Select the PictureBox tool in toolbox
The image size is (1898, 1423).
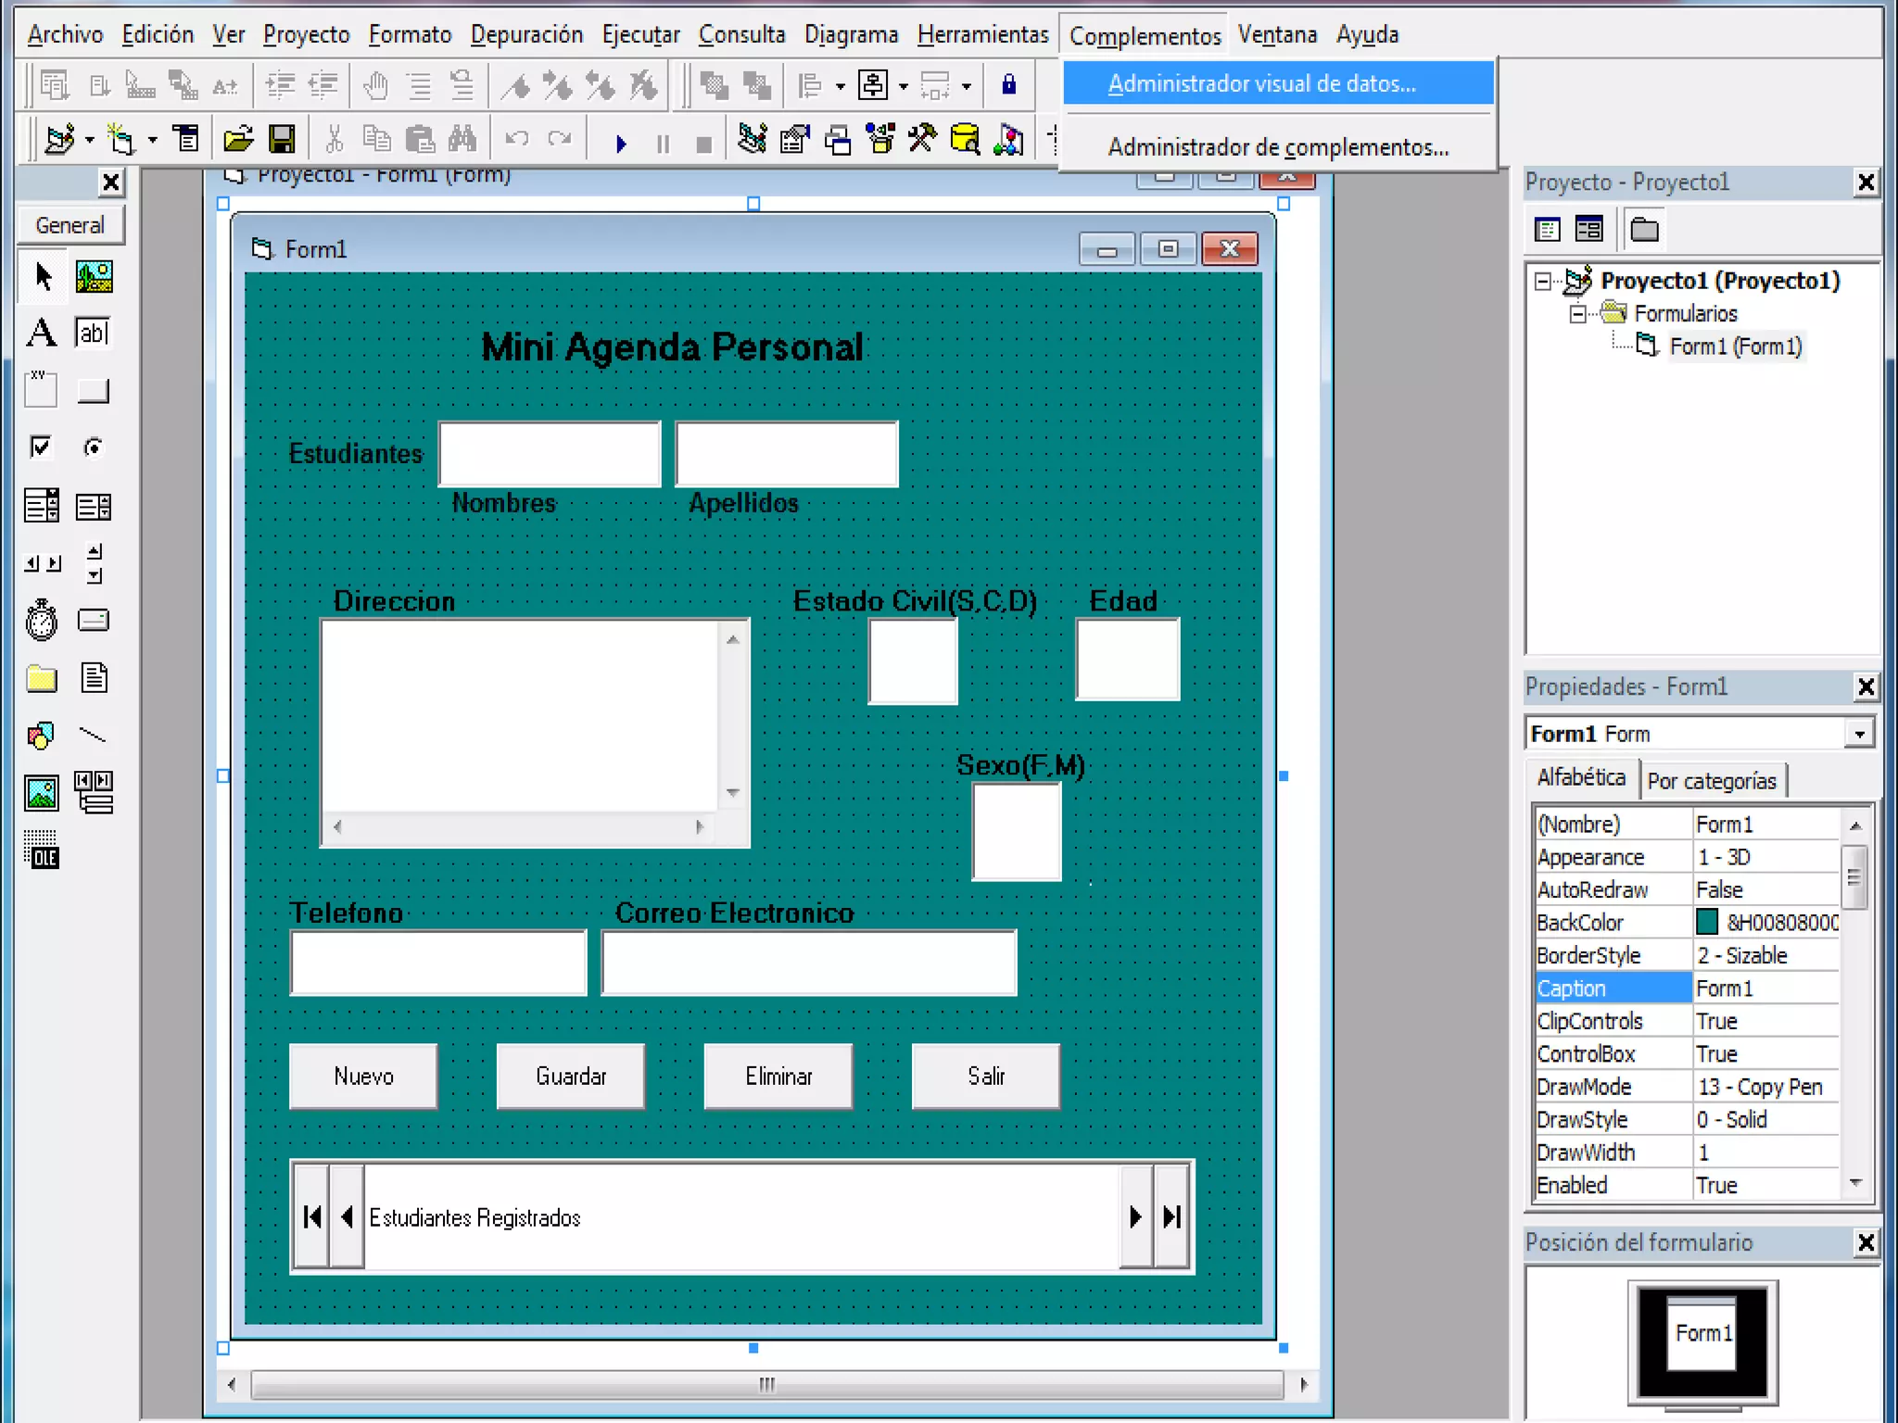93,276
